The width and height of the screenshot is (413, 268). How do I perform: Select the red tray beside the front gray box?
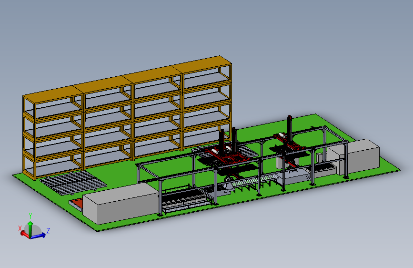[77, 203]
